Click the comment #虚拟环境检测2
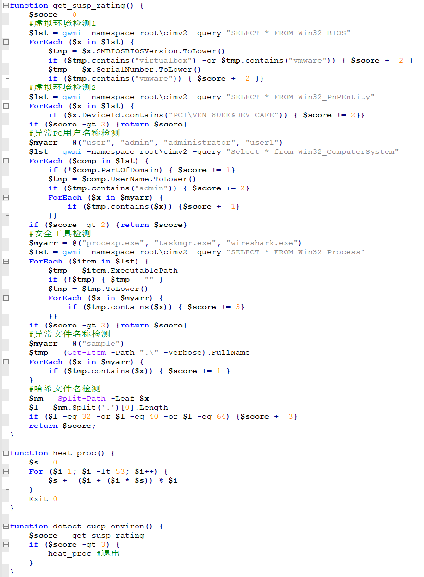Screen dimensions: 424x577 pos(62,88)
